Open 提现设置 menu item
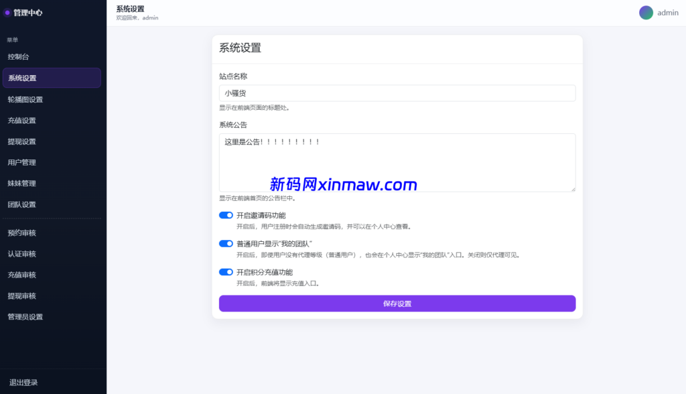686x394 pixels. pos(52,141)
